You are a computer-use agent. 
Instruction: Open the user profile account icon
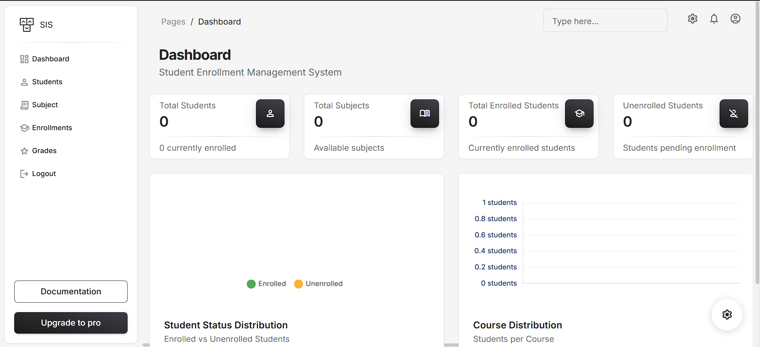click(x=735, y=19)
